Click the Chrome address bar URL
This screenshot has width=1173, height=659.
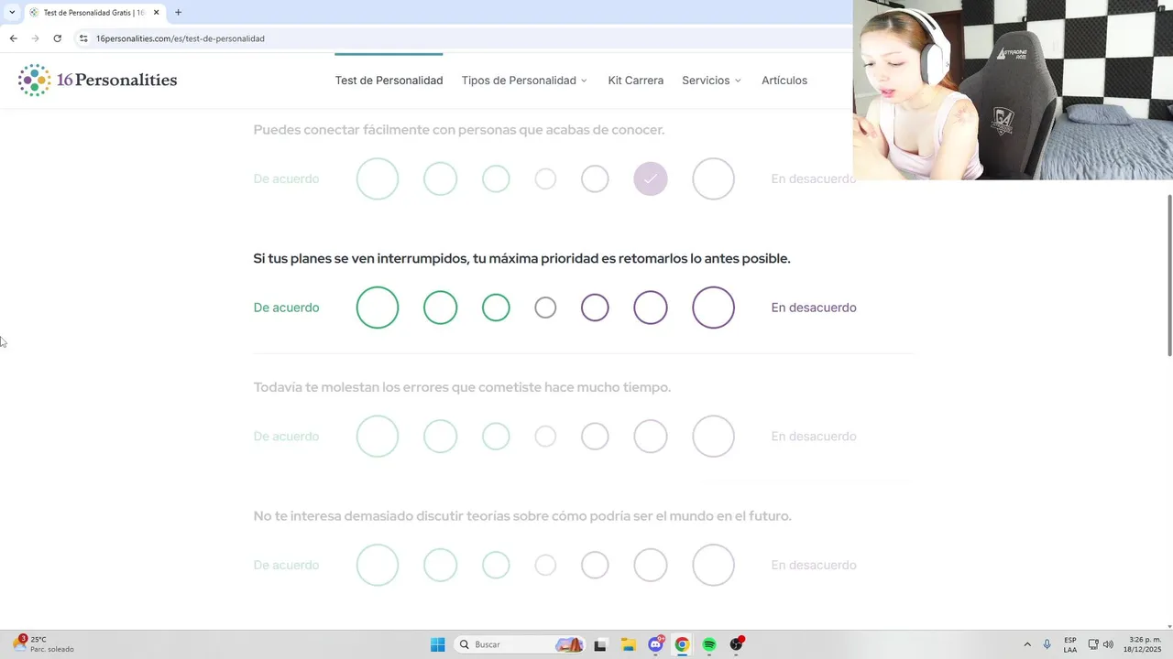click(181, 38)
